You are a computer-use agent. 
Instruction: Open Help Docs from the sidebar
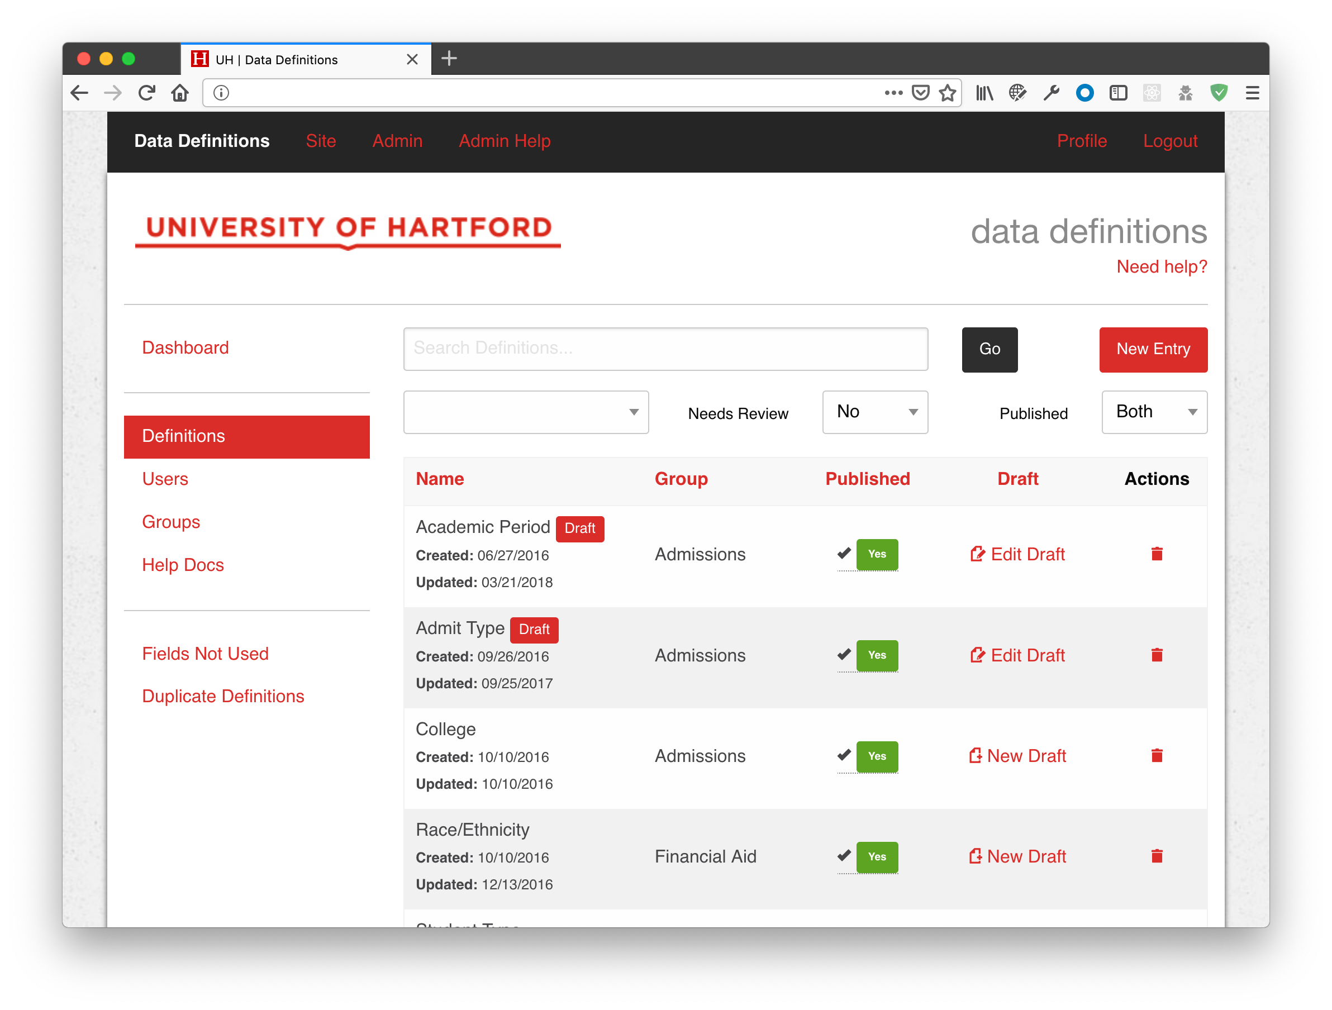pos(183,565)
